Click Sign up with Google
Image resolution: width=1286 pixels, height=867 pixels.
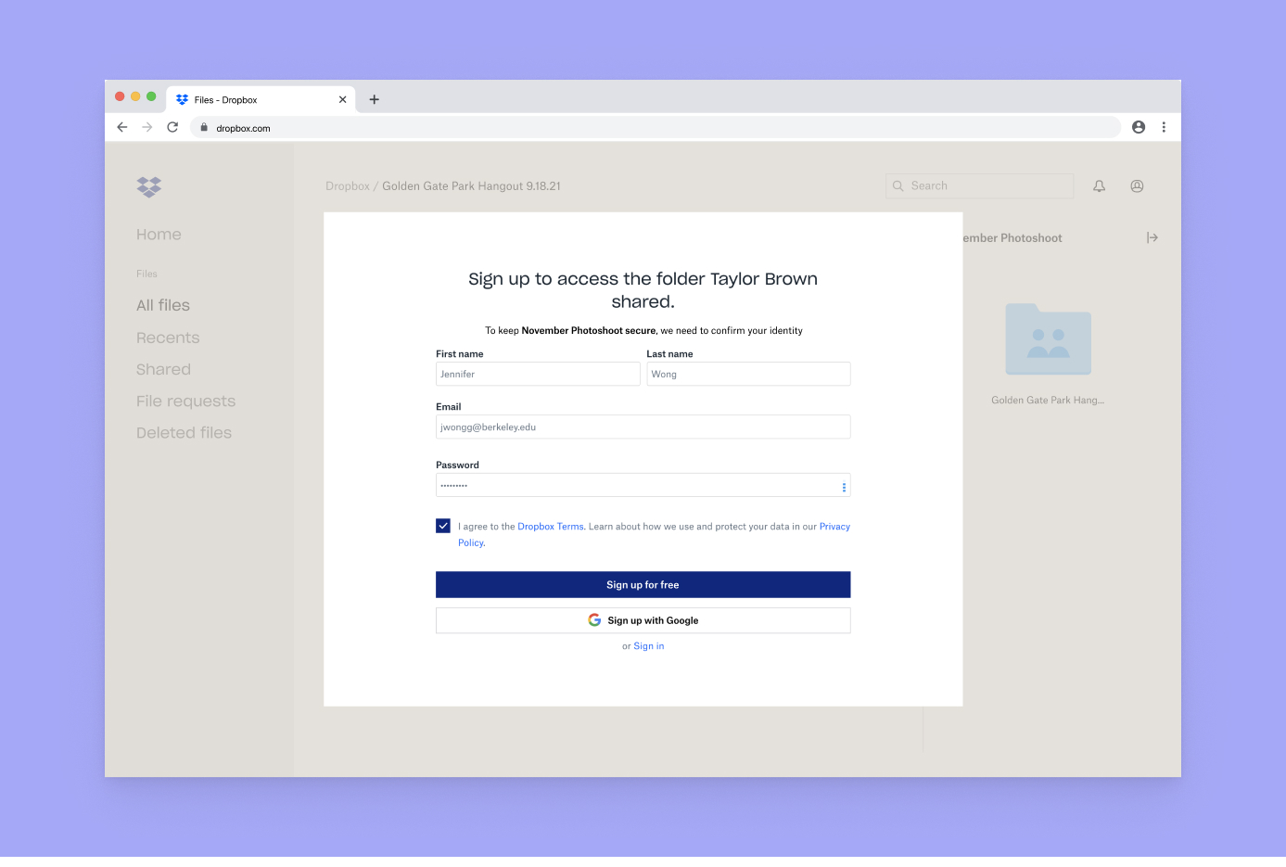pos(643,620)
